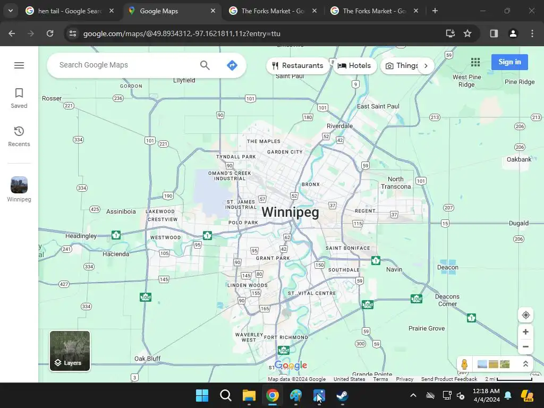Open File Explorer from the taskbar
This screenshot has width=544, height=408.
click(x=249, y=395)
